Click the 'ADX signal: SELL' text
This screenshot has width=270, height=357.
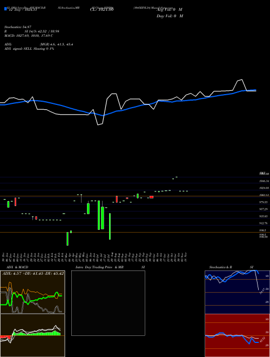point(19,49)
